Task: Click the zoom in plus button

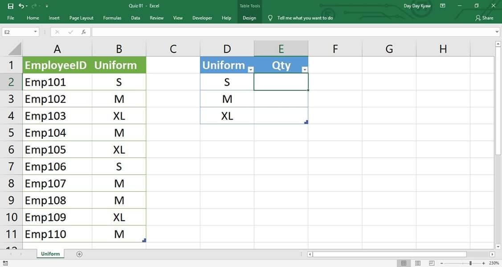Action: (x=483, y=263)
